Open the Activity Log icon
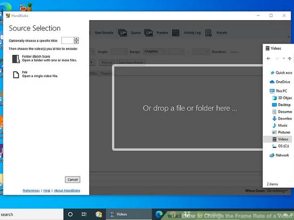The image size is (294, 220). coord(176,33)
